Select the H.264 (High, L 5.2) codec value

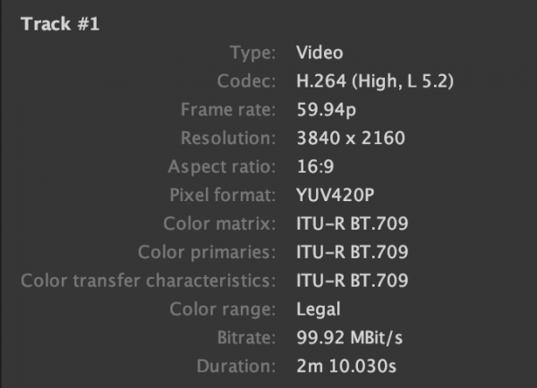(377, 82)
